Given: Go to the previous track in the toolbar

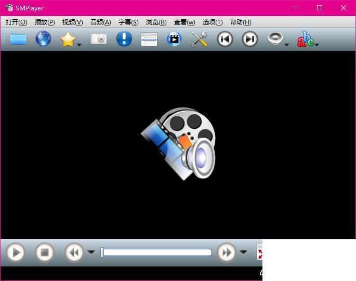Looking at the screenshot, I should [x=225, y=39].
